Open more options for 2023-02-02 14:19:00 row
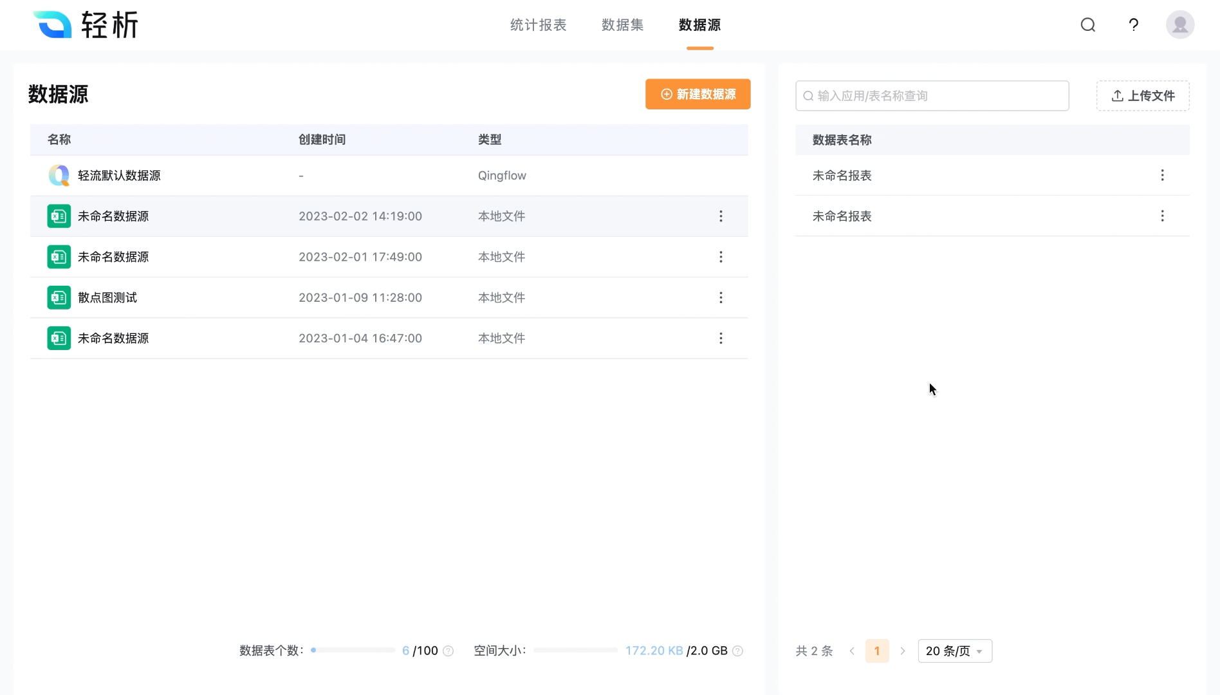The height and width of the screenshot is (695, 1220). (721, 216)
